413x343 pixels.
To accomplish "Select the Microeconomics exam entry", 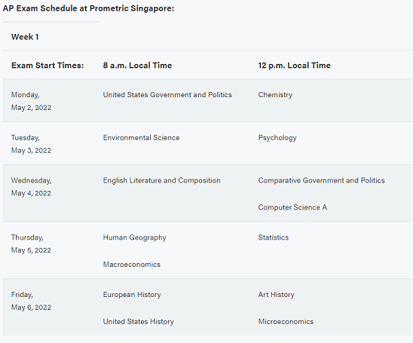I will coord(286,322).
